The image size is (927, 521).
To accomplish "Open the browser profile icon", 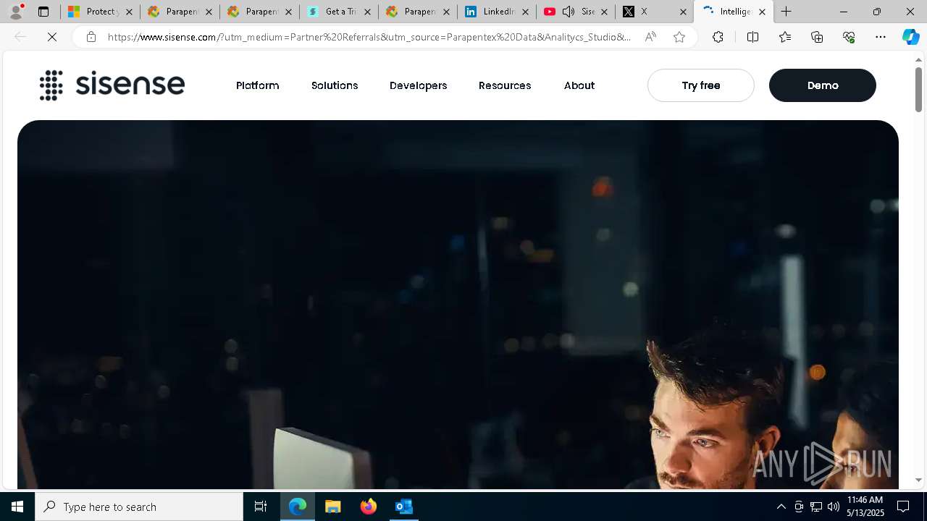I will click(16, 12).
